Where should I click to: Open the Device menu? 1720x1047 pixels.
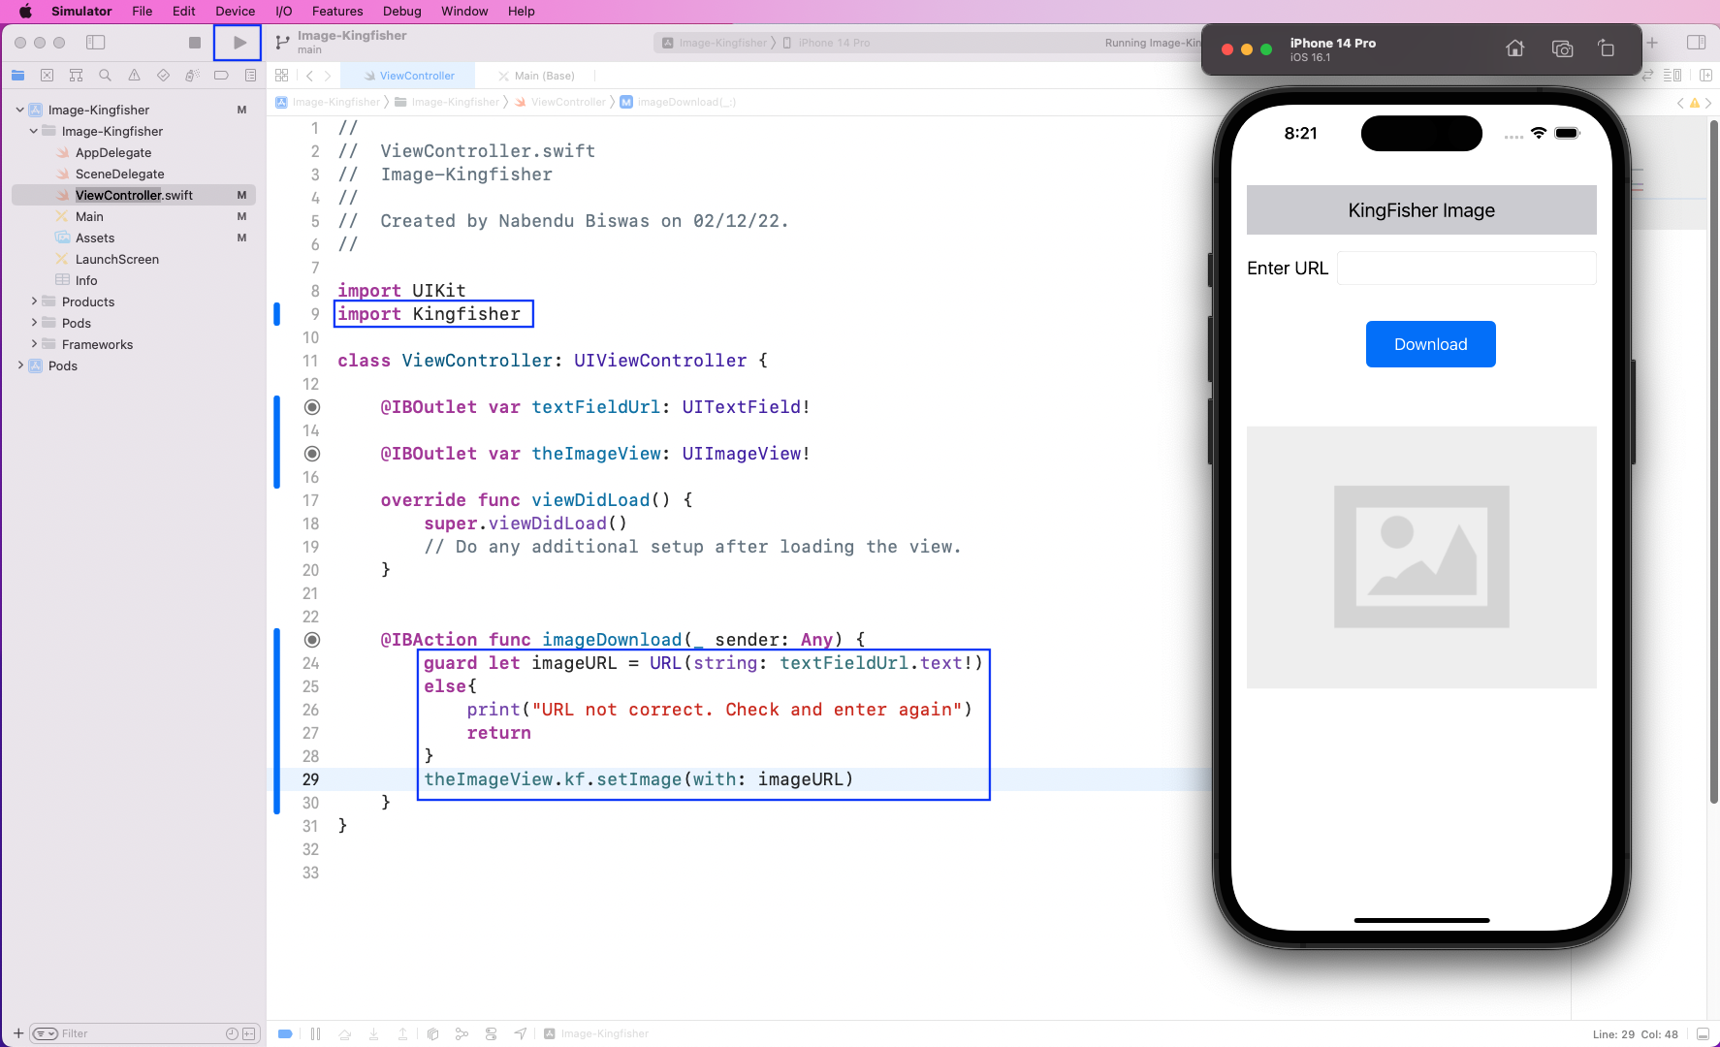tap(236, 12)
